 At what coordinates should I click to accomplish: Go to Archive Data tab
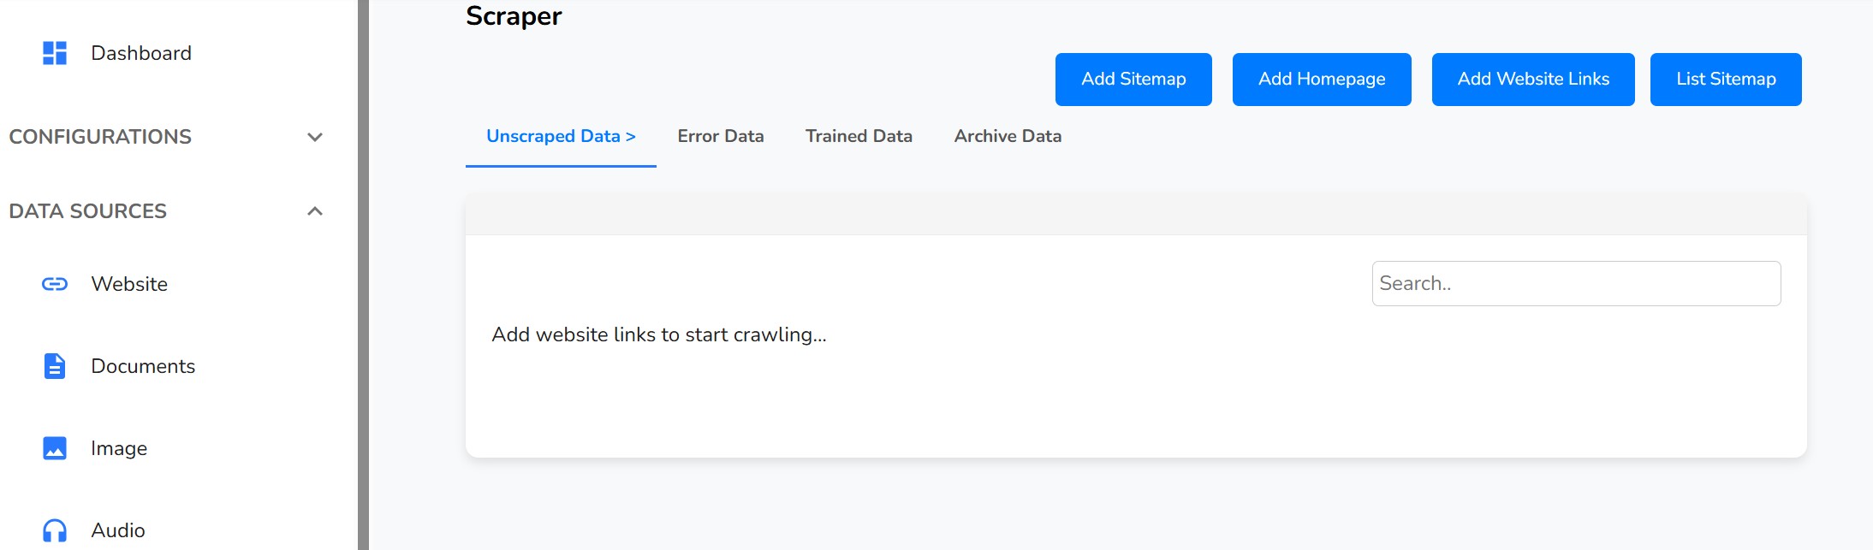[1008, 136]
